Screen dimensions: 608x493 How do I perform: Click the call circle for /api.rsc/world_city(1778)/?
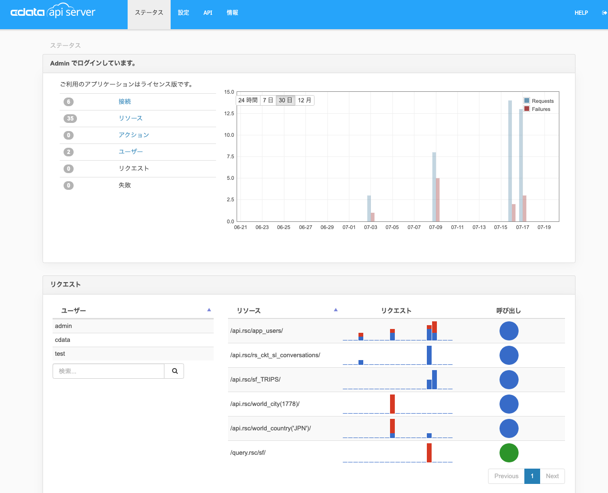point(509,404)
